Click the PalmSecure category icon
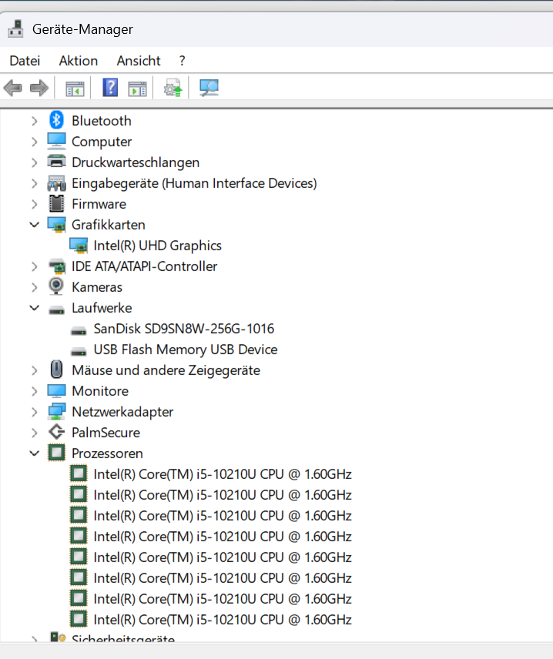 pyautogui.click(x=56, y=432)
